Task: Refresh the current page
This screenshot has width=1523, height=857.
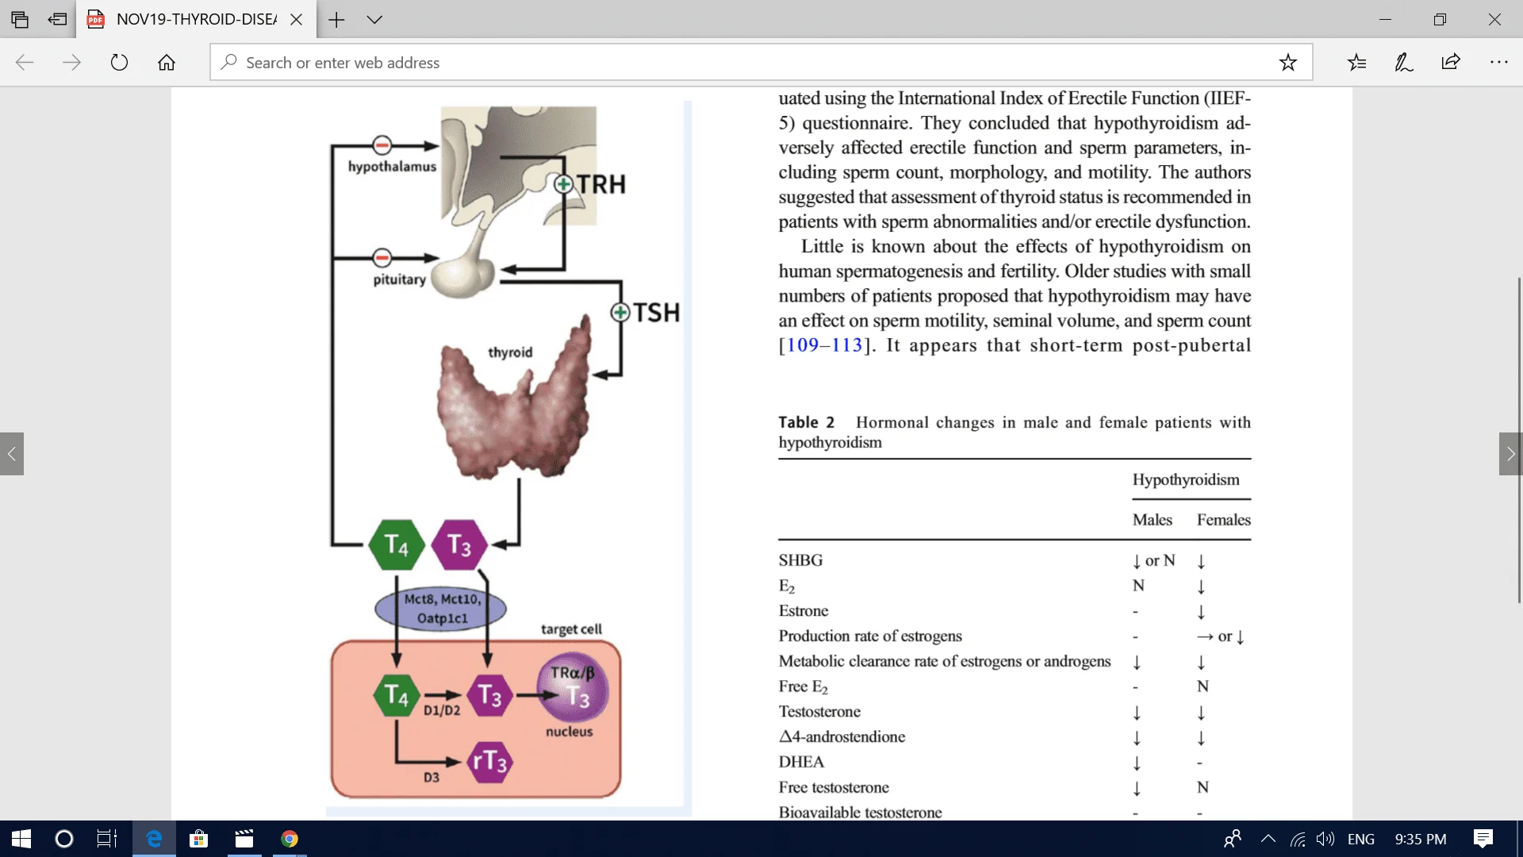Action: [x=119, y=62]
